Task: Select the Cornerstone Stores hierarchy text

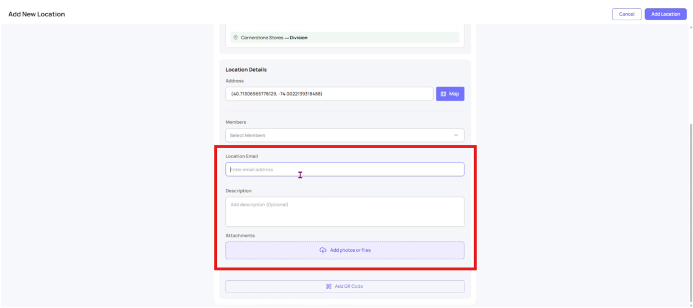Action: coord(262,38)
